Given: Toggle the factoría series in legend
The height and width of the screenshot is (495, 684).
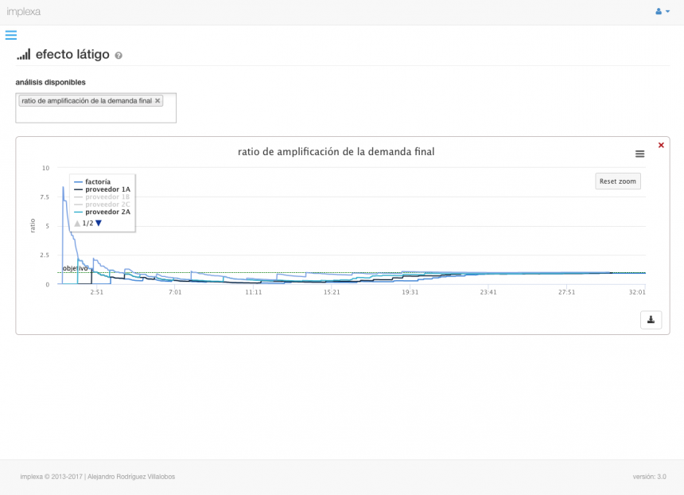Looking at the screenshot, I should click(97, 181).
